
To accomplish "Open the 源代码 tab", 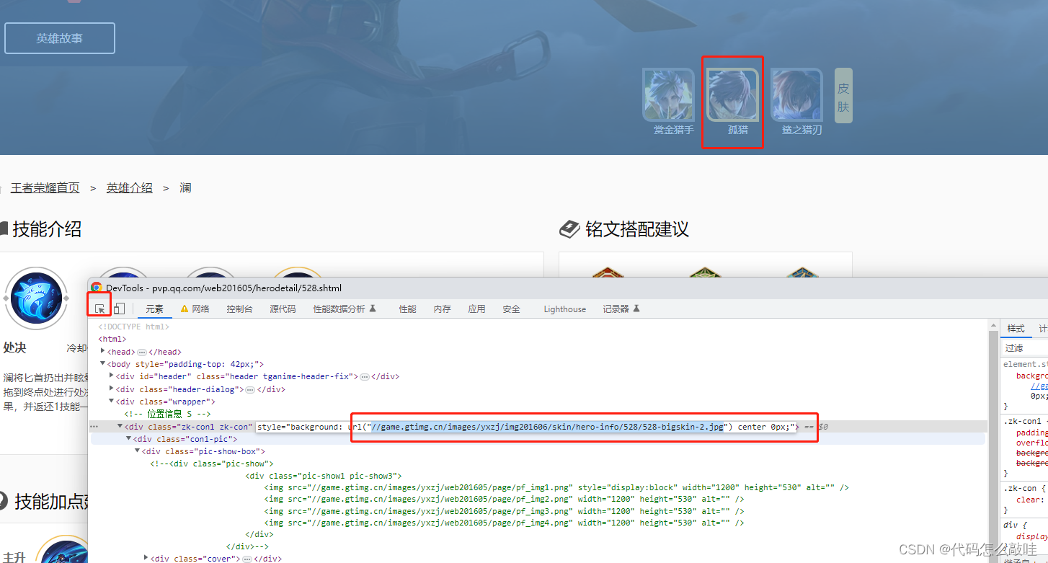I will [283, 309].
